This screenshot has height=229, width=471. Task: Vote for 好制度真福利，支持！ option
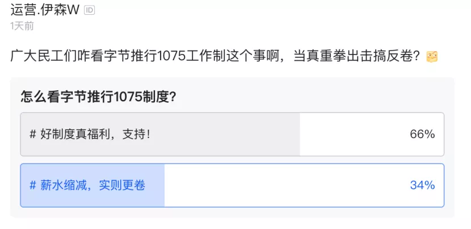pos(232,134)
